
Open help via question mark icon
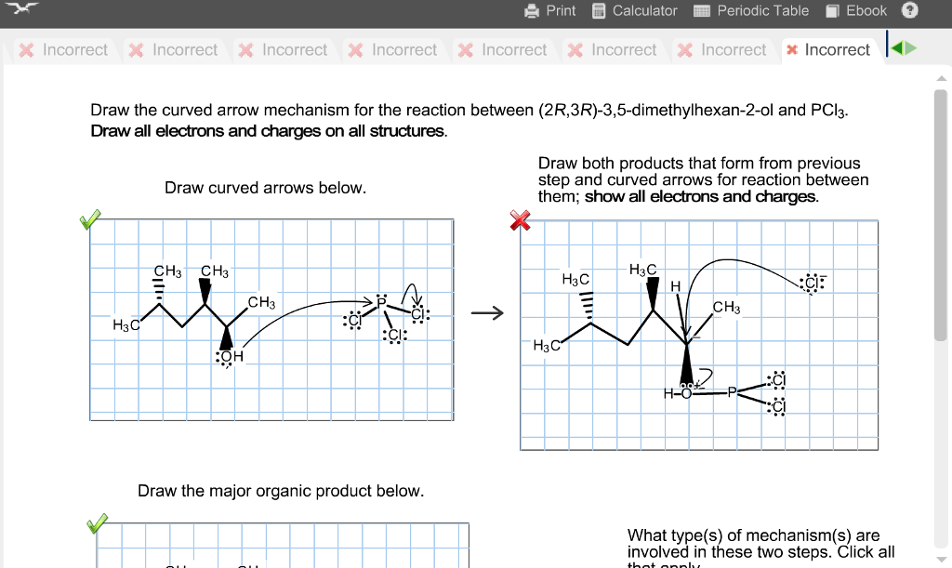pos(909,10)
